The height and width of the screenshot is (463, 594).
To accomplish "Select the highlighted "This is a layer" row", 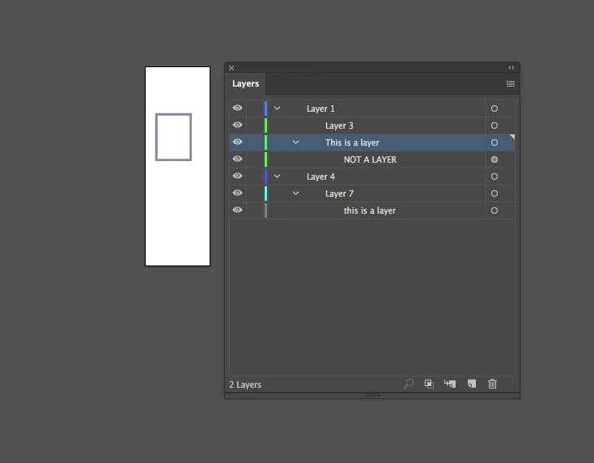I will [x=372, y=142].
